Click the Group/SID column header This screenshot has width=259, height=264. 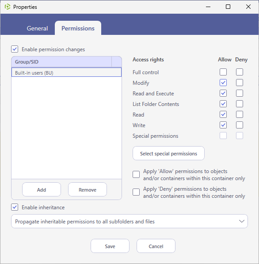click(x=61, y=62)
